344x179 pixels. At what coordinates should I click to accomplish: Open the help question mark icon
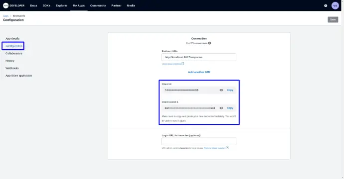tap(326, 5)
